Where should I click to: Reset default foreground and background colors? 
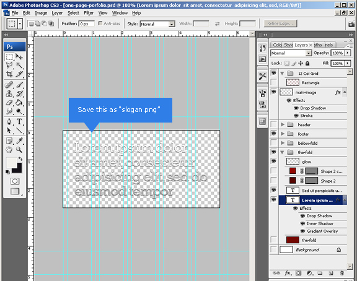coord(7,171)
